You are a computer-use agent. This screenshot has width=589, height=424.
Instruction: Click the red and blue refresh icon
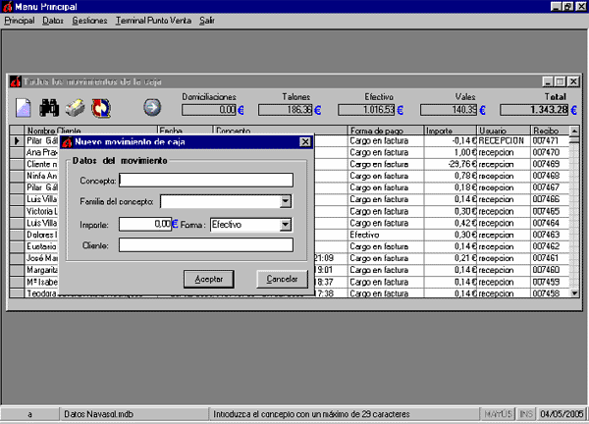(x=100, y=107)
